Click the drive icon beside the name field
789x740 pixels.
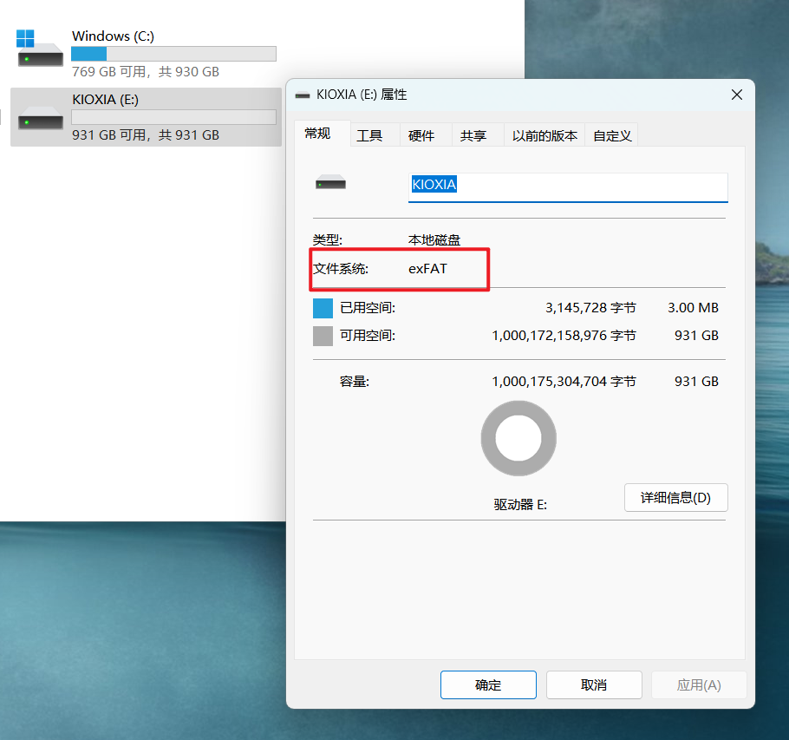tap(330, 182)
